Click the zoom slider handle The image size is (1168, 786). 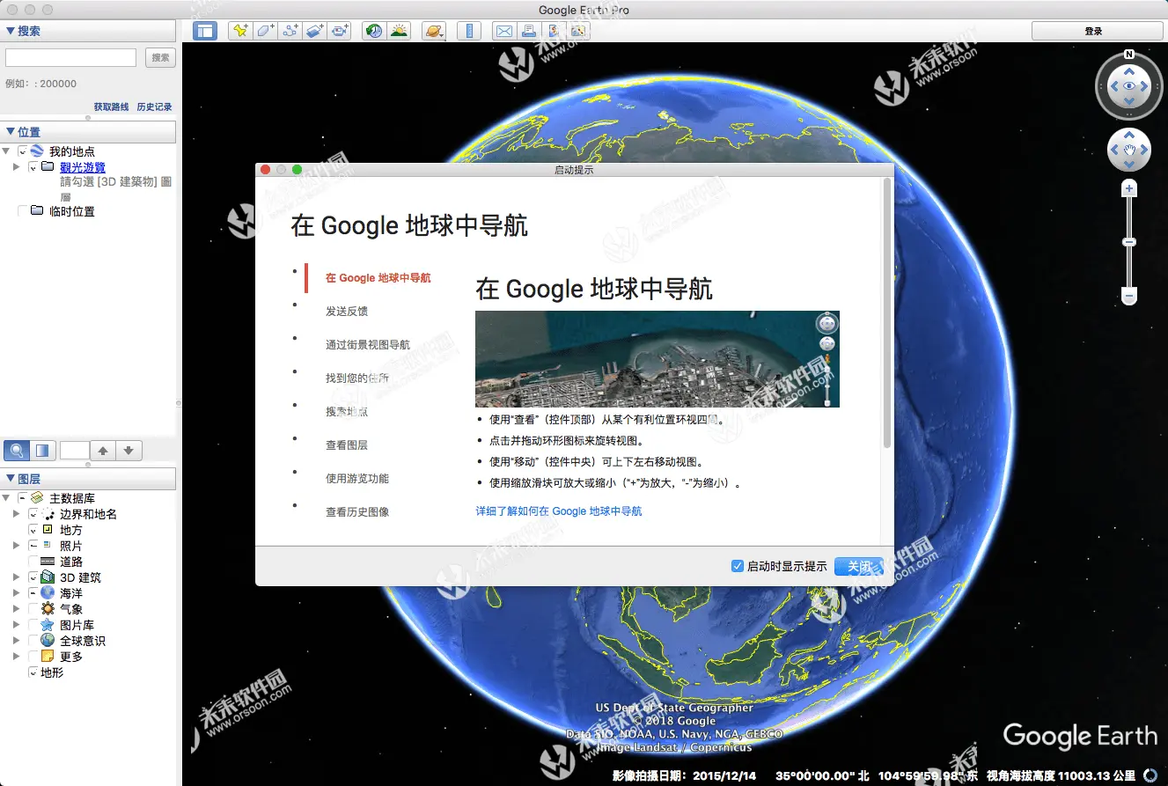(1129, 242)
